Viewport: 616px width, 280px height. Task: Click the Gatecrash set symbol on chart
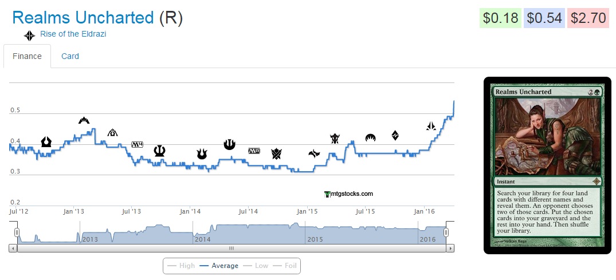84,120
